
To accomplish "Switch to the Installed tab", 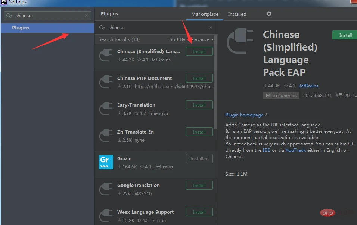I will coord(237,14).
